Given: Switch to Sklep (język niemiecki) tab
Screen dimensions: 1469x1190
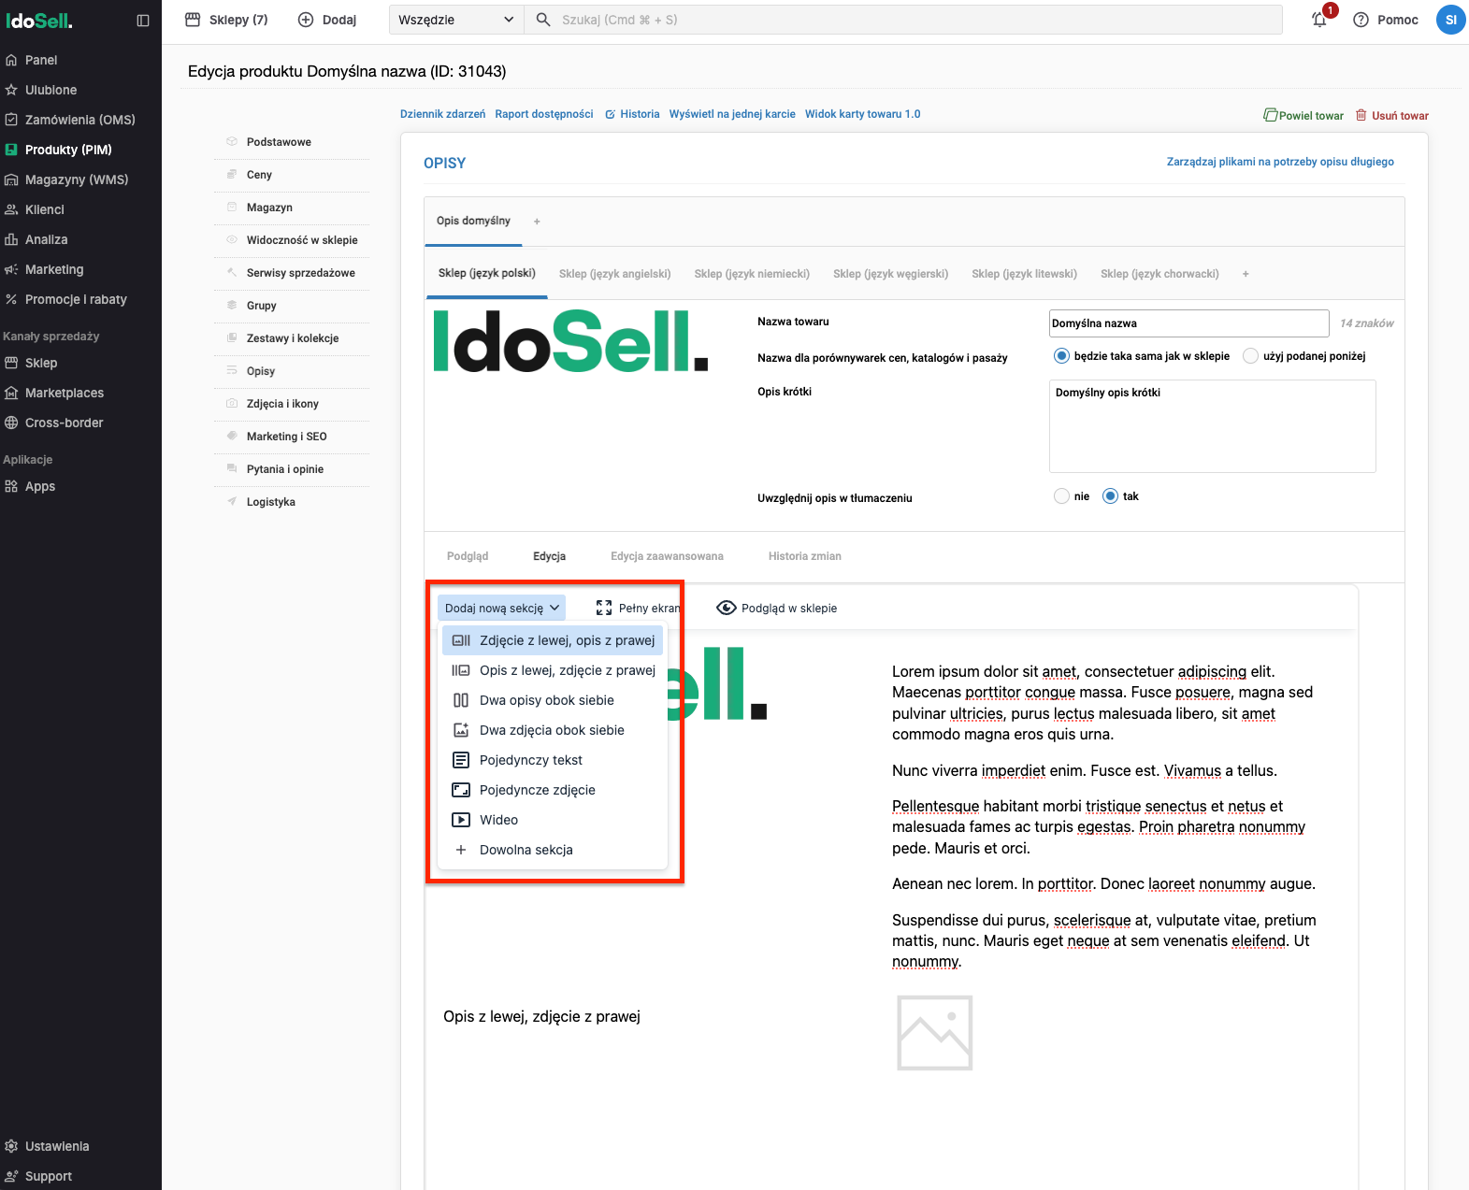Looking at the screenshot, I should tap(752, 274).
